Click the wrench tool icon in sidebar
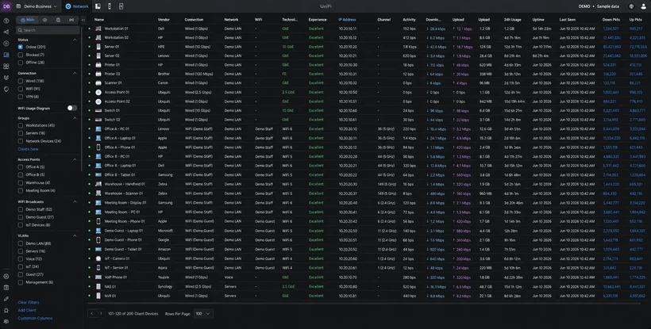651x329 pixels. [6, 299]
